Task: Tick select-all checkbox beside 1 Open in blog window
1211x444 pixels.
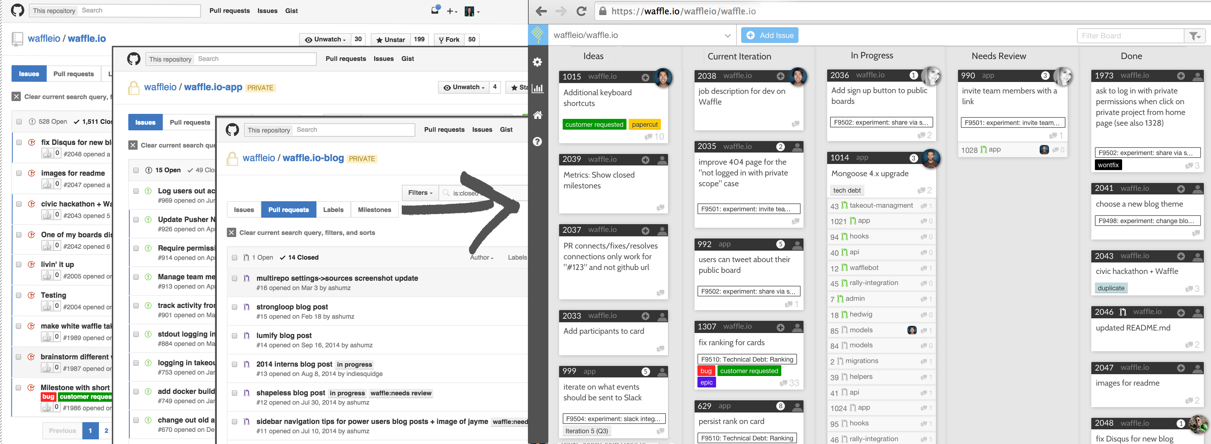Action: tap(235, 257)
